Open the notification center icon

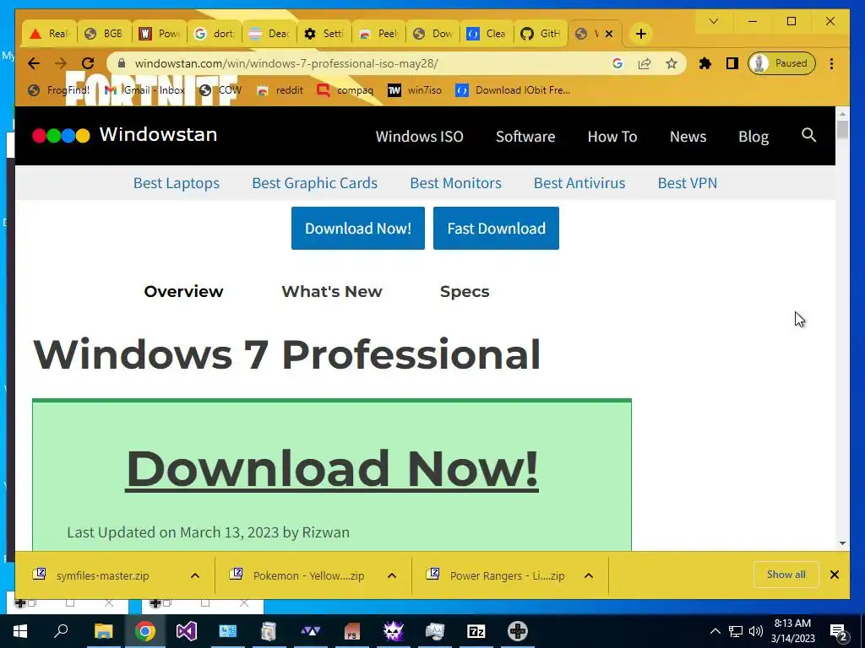(x=838, y=631)
